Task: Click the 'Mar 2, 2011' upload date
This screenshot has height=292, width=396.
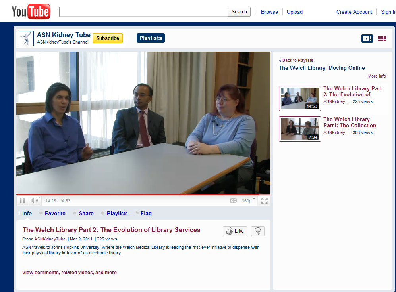Action: (81, 239)
